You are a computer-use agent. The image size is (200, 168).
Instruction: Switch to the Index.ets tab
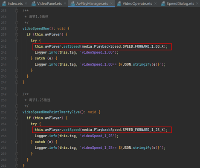coord(15,3)
